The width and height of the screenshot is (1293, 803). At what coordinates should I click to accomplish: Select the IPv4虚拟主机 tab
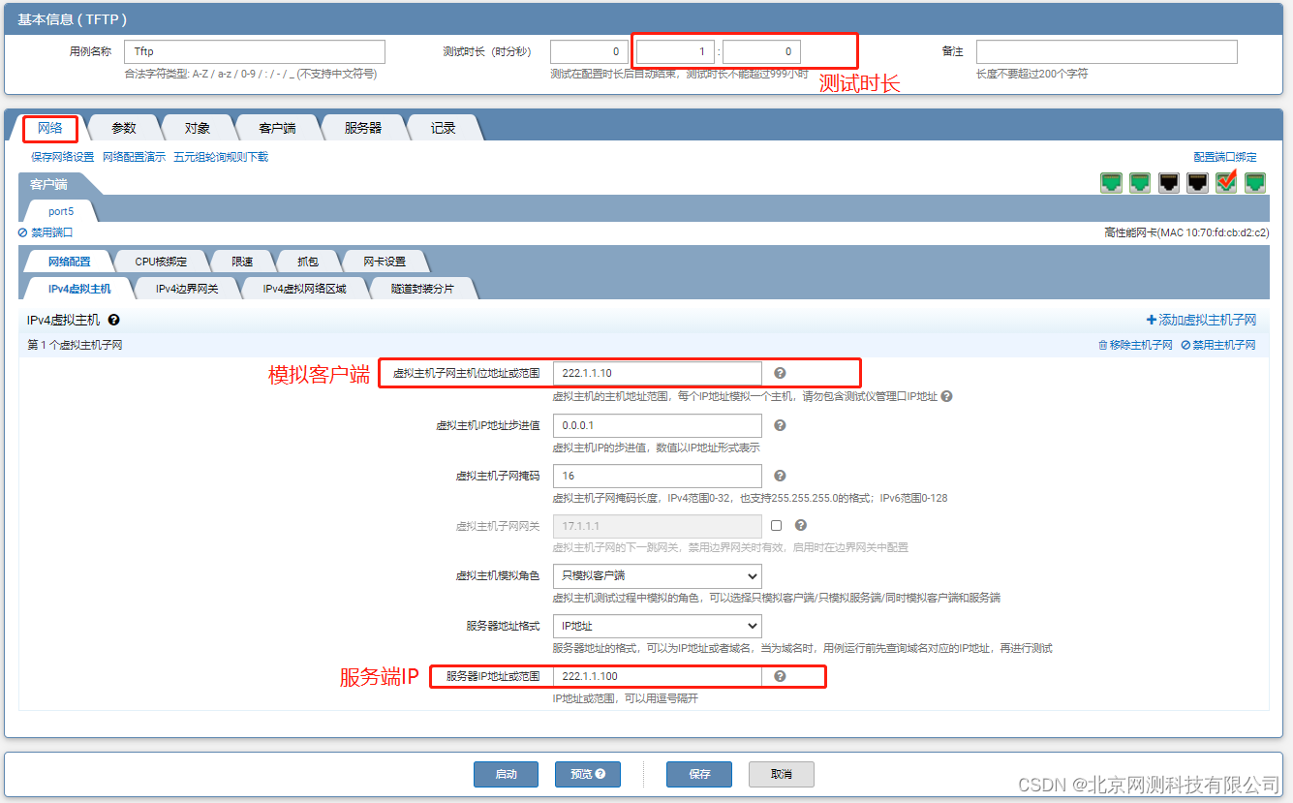point(79,289)
